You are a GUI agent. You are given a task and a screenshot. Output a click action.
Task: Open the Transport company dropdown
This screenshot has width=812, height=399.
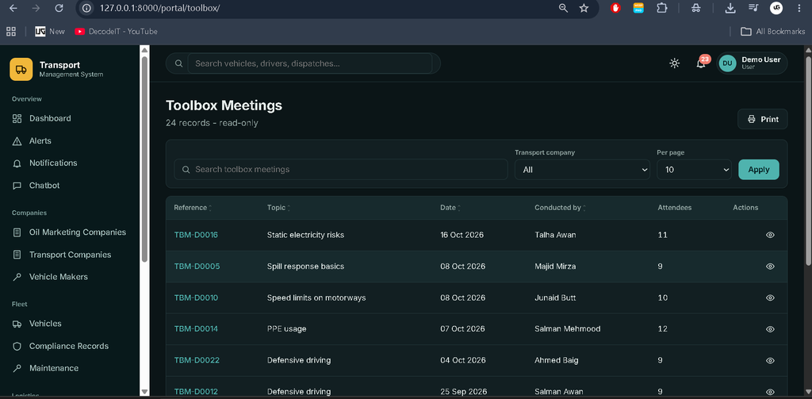(582, 170)
